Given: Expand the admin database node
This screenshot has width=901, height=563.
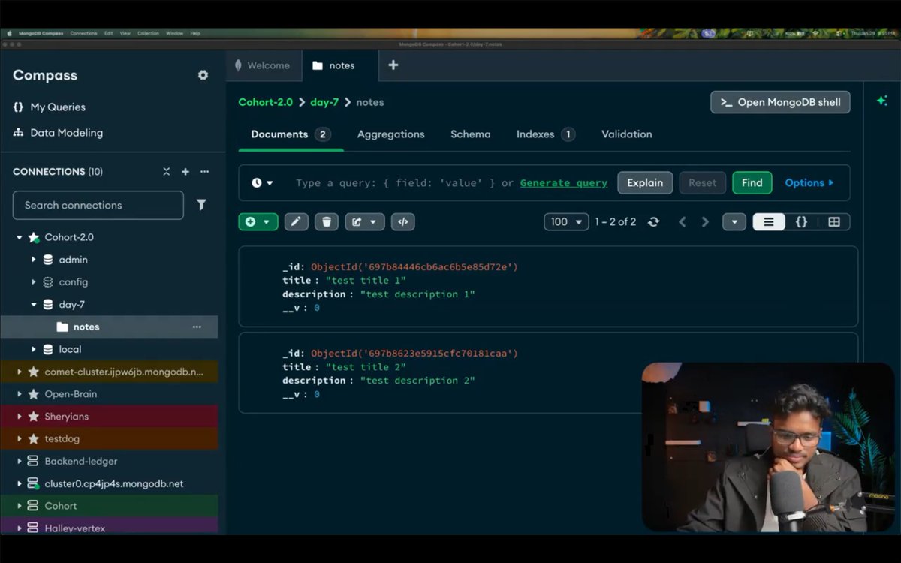Looking at the screenshot, I should click(x=34, y=260).
